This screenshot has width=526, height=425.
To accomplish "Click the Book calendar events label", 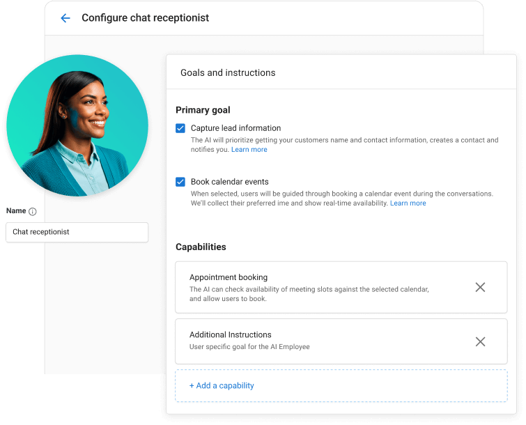I will [229, 182].
